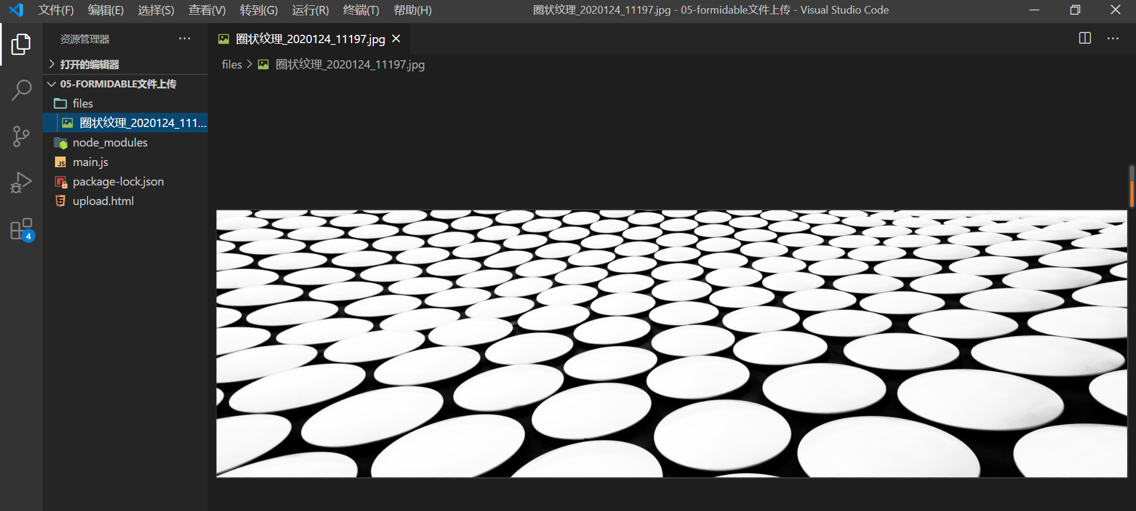Viewport: 1136px width, 511px height.
Task: Open the 运行(R) menu
Action: tap(310, 10)
